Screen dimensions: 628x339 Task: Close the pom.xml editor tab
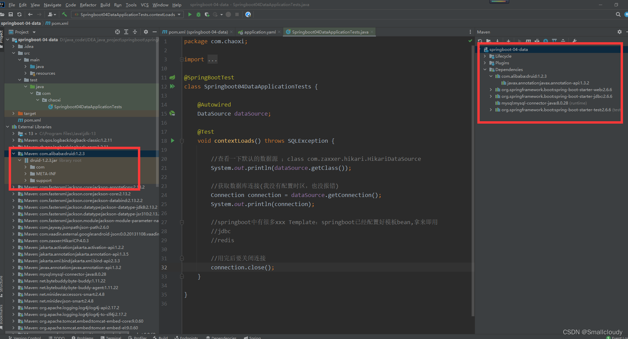pos(231,32)
